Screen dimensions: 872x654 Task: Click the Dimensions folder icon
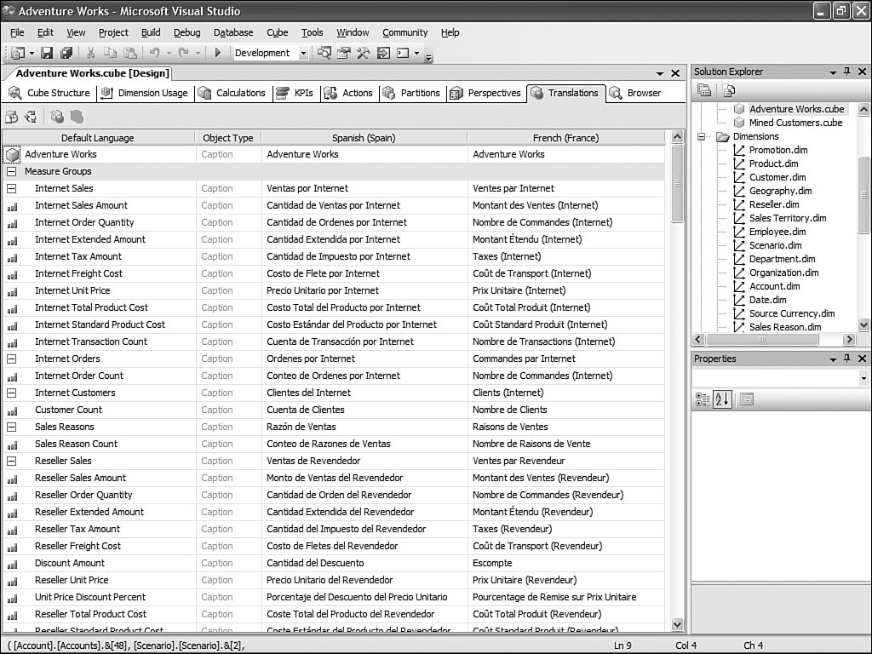click(722, 137)
